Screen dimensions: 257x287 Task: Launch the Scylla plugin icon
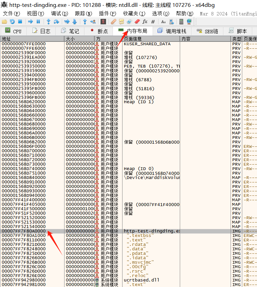tap(103, 22)
